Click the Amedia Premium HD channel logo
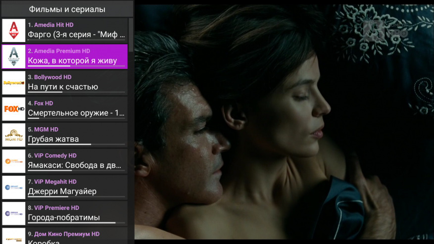Image resolution: width=434 pixels, height=244 pixels. click(13, 56)
